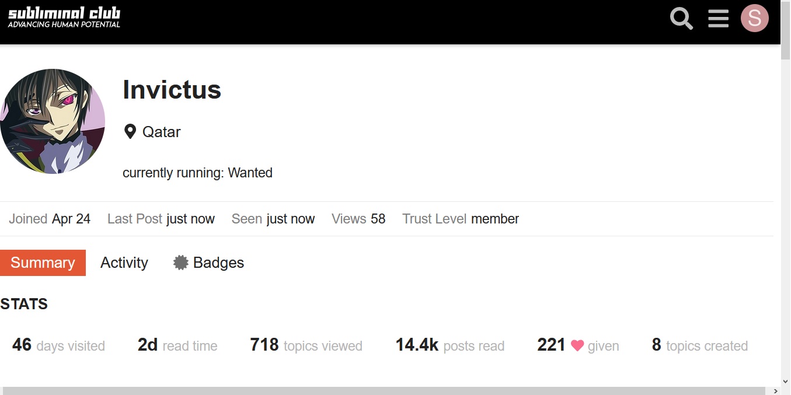Viewport: 791px width, 395px height.
Task: Click the Badges gear-shaped icon
Action: pos(181,263)
